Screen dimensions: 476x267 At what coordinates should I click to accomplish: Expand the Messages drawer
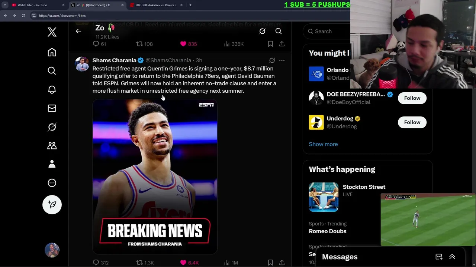(452, 257)
